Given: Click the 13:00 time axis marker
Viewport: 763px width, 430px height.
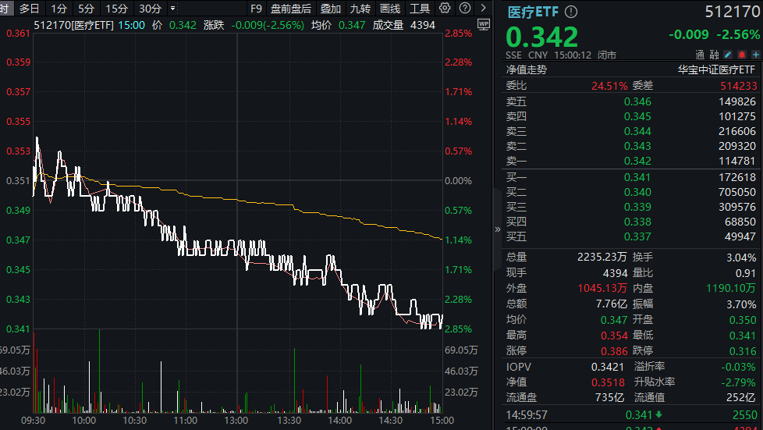Looking at the screenshot, I should tap(236, 421).
